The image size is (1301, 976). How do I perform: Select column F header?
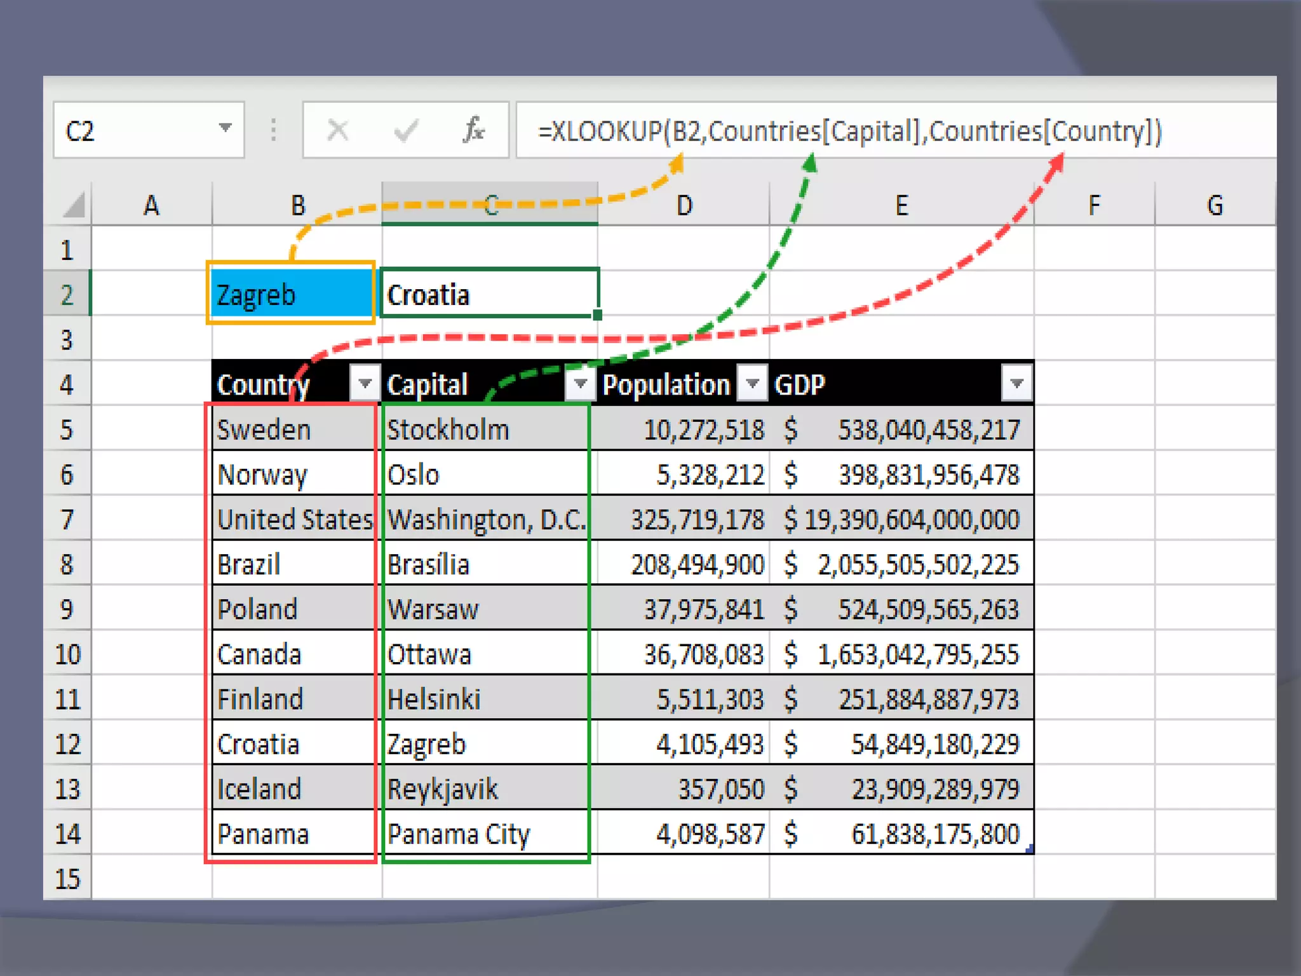[1094, 206]
